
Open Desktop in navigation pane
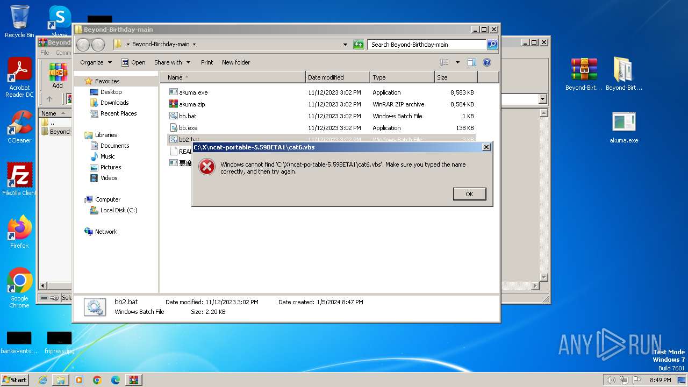(111, 92)
